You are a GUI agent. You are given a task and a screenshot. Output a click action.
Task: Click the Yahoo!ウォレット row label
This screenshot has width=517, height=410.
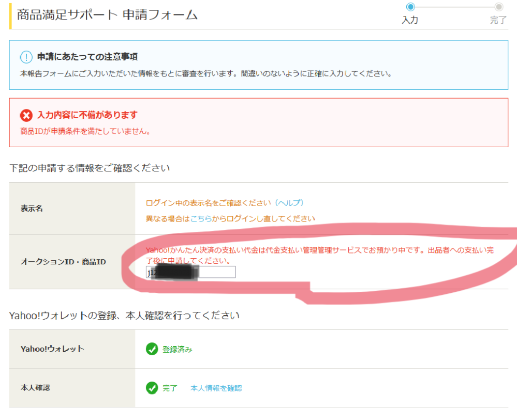pos(52,349)
